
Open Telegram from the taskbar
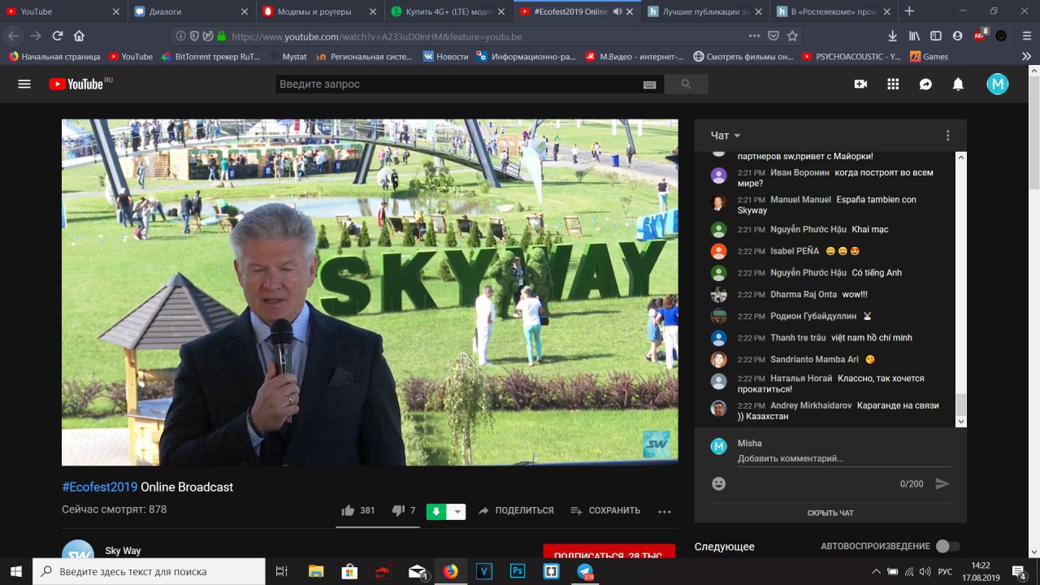[x=585, y=571]
